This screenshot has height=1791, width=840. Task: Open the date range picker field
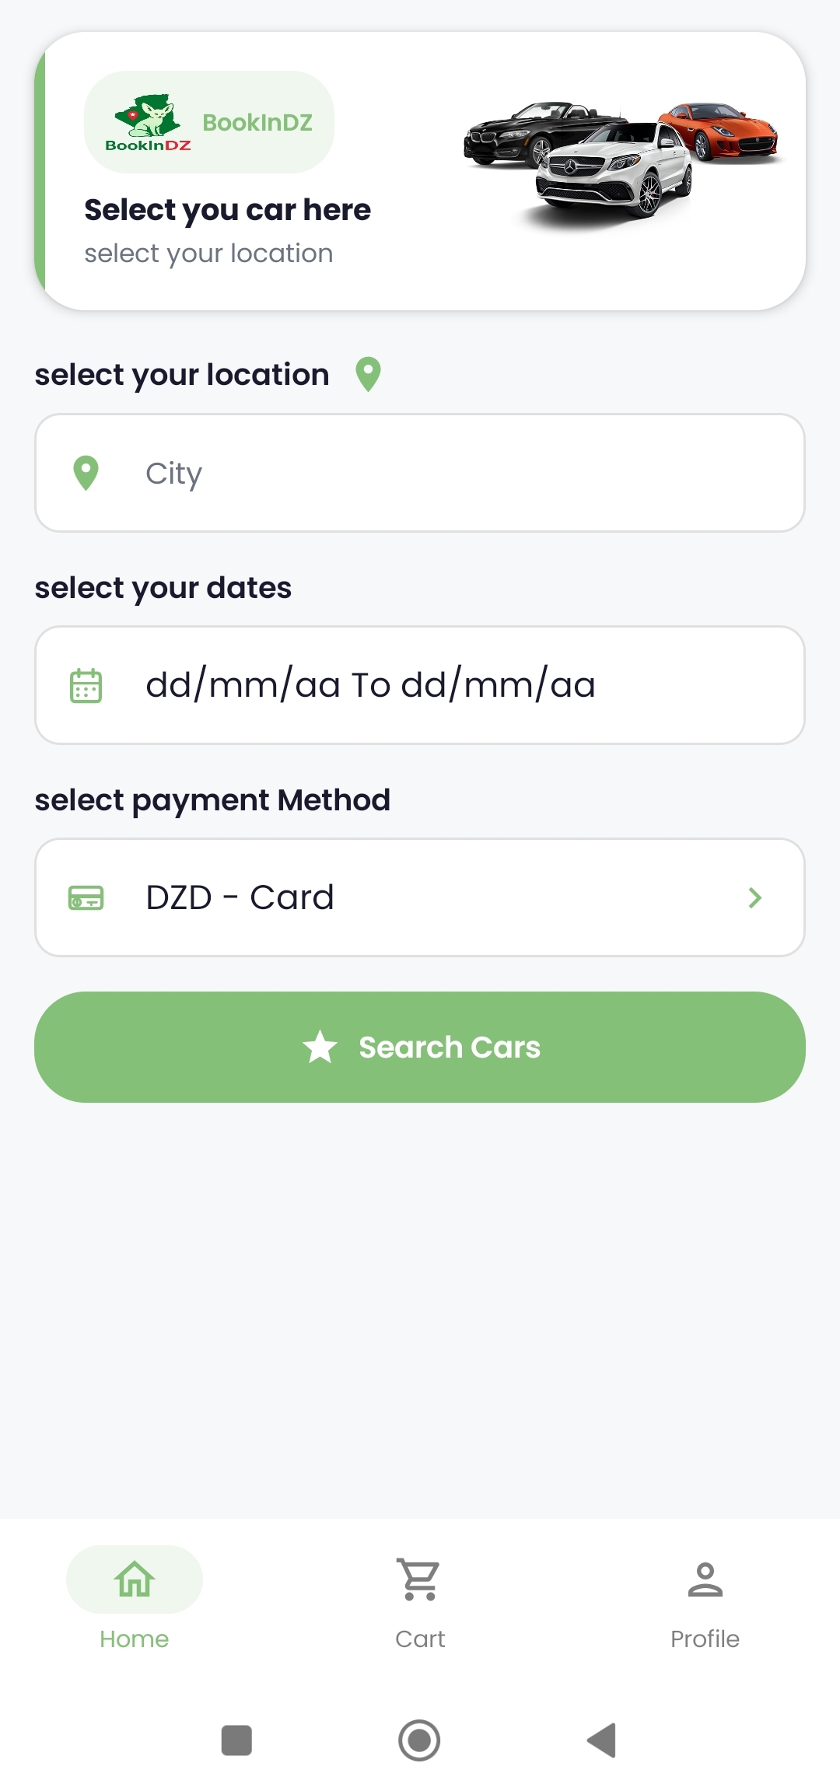(x=420, y=685)
